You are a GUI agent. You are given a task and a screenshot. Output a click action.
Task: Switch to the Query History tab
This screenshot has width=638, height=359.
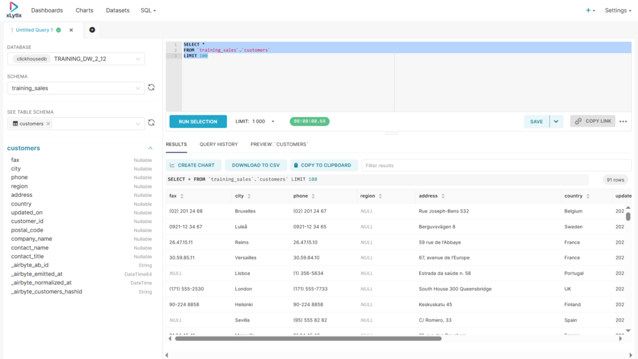coord(219,144)
